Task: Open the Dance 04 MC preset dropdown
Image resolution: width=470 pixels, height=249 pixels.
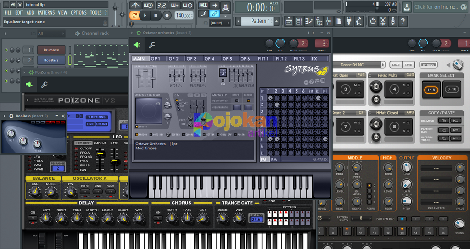Action: point(382,65)
